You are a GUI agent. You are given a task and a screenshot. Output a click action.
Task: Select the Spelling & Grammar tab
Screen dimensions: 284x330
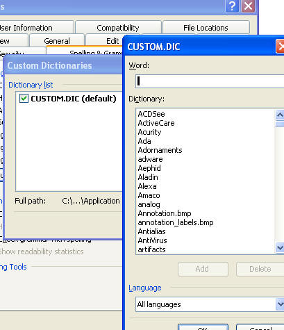point(85,51)
